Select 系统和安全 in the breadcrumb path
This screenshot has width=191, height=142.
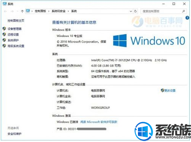(59, 11)
